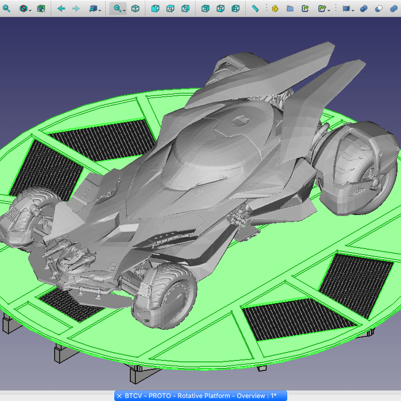401x401 pixels.
Task: Create a new group folder
Action: (x=290, y=9)
